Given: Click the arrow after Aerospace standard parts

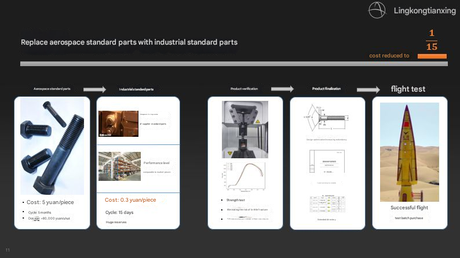Looking at the screenshot, I should point(94,89).
